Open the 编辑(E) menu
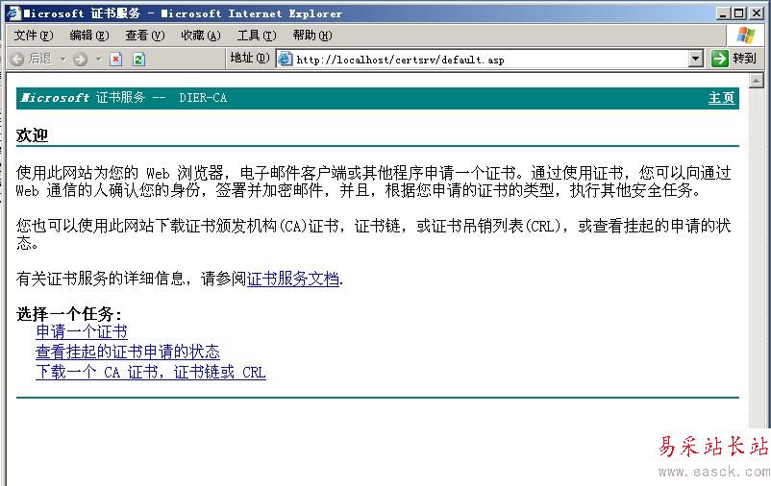 pos(89,36)
